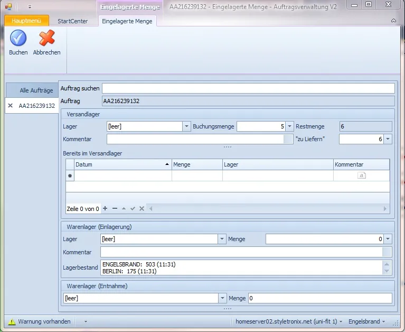This screenshot has height=332, width=405.
Task: Open the Warenlager Entnahme Lager dropdown
Action: click(x=222, y=298)
